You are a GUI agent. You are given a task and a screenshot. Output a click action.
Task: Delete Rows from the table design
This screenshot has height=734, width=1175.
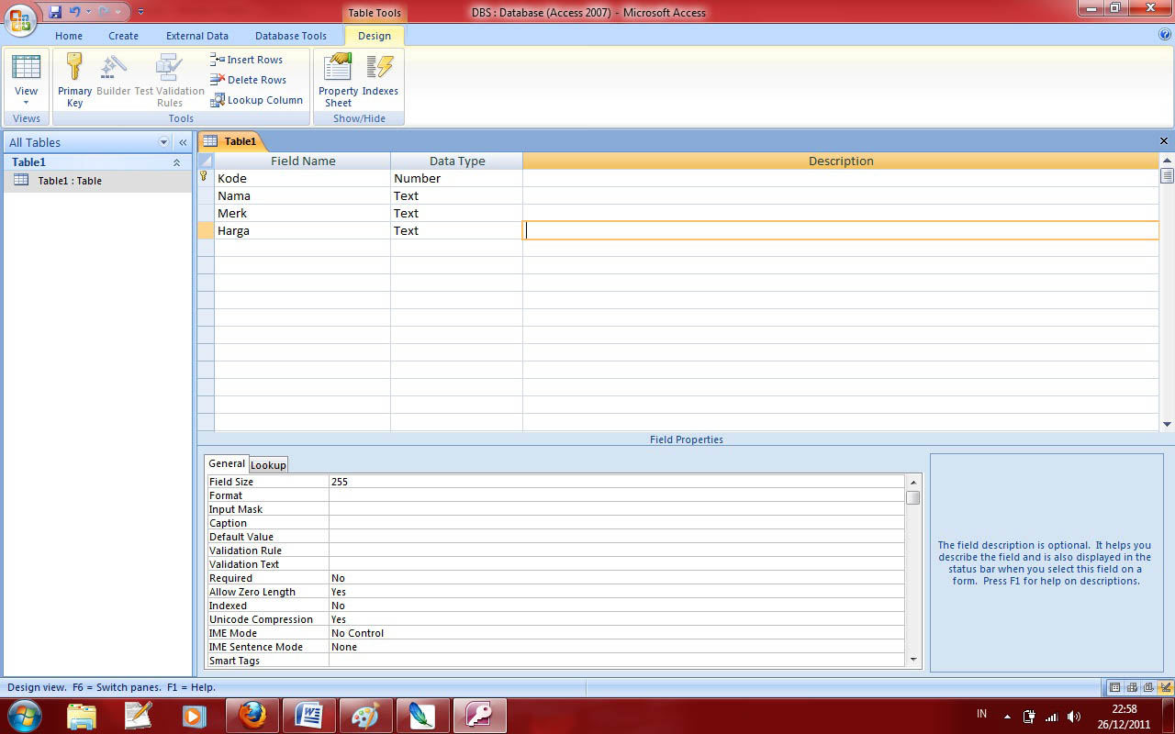(248, 80)
